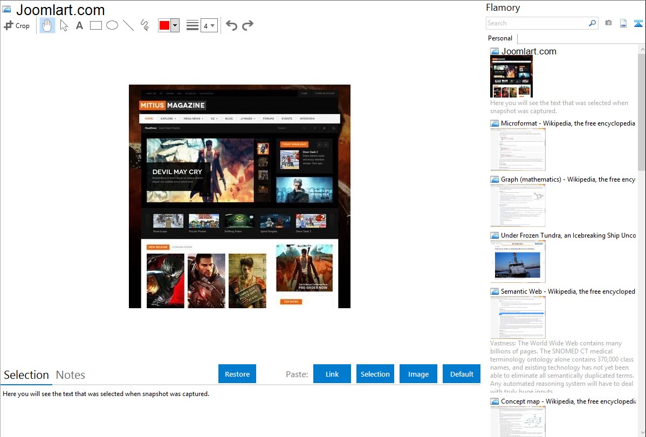Click the Flamory search input field
This screenshot has height=437, width=646.
[x=537, y=23]
